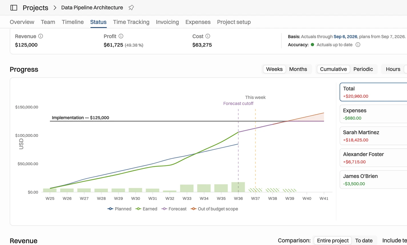Select the Status tab

click(98, 22)
